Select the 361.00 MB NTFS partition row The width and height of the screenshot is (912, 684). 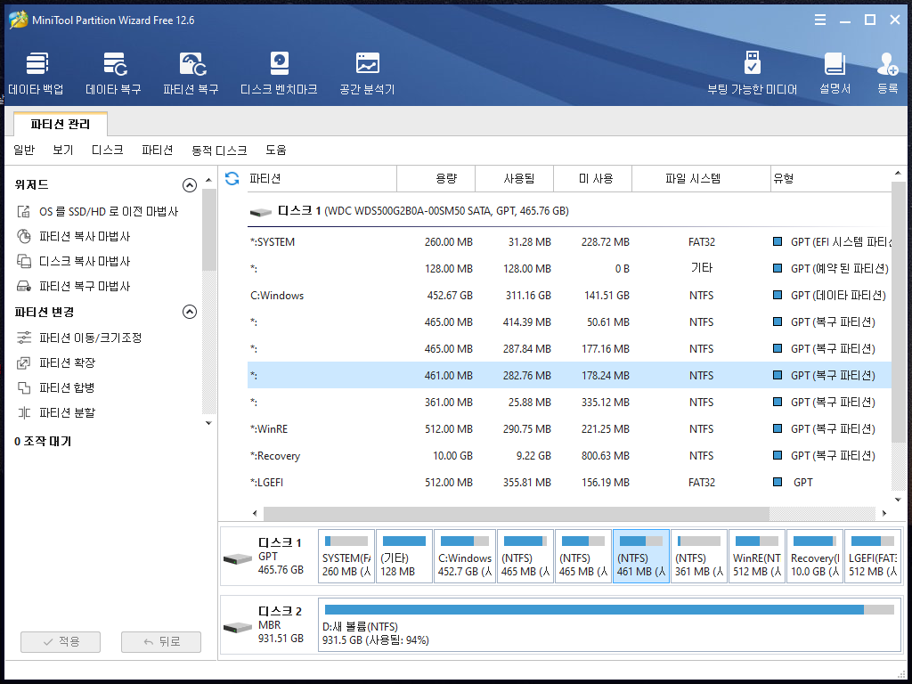pos(569,403)
